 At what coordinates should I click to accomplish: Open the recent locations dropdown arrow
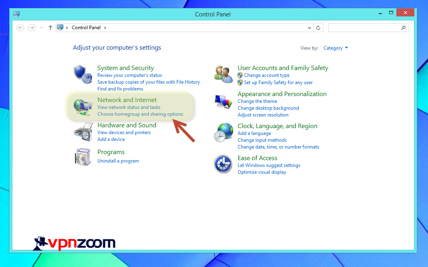pos(42,28)
